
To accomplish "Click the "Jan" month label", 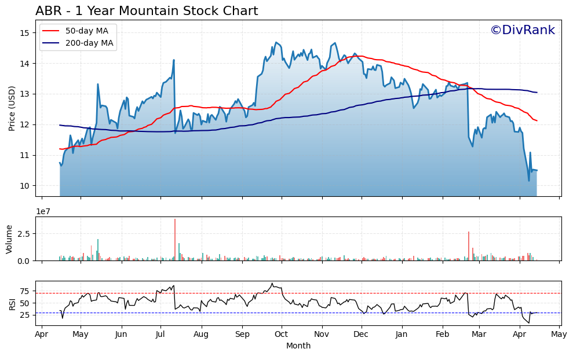I will (x=402, y=335).
